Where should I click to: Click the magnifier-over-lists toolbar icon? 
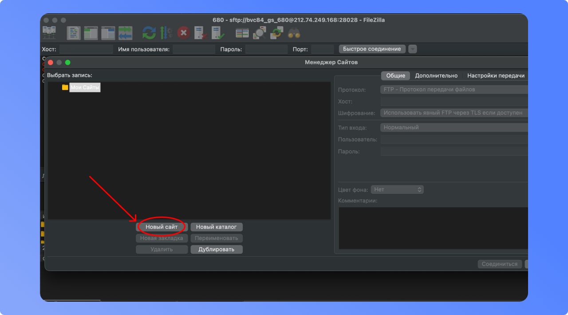click(259, 33)
